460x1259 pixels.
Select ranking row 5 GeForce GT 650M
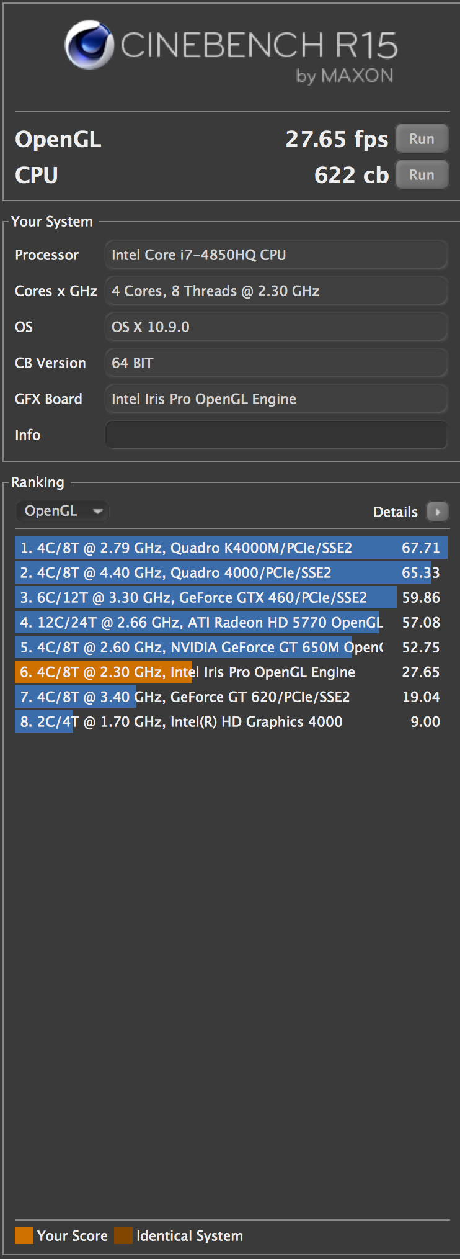tap(231, 648)
